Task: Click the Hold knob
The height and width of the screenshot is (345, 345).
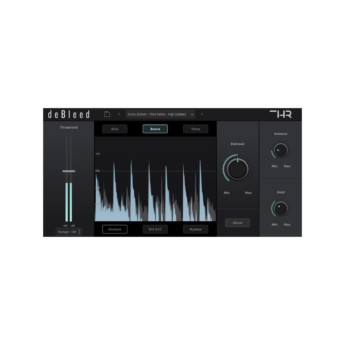Action: coord(280,209)
